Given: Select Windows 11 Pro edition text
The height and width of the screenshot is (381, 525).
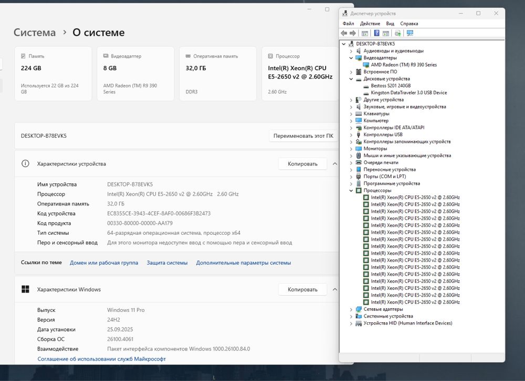Looking at the screenshot, I should click(126, 310).
